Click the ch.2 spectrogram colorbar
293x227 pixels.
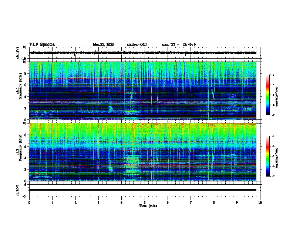pyautogui.click(x=268, y=156)
